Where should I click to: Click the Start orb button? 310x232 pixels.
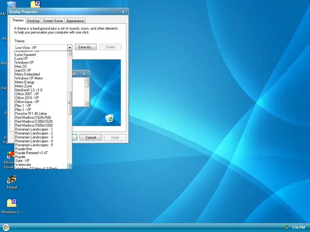pyautogui.click(x=6, y=227)
